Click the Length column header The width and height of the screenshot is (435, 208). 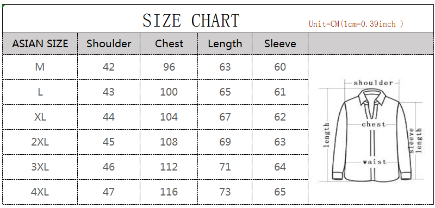click(225, 44)
